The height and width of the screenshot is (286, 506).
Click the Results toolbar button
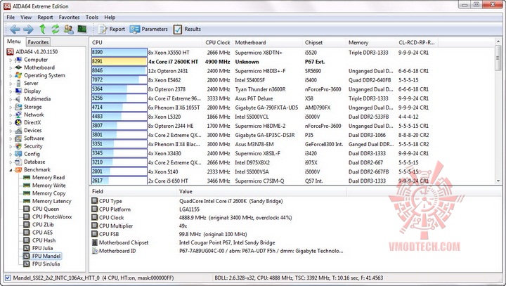[x=187, y=29]
